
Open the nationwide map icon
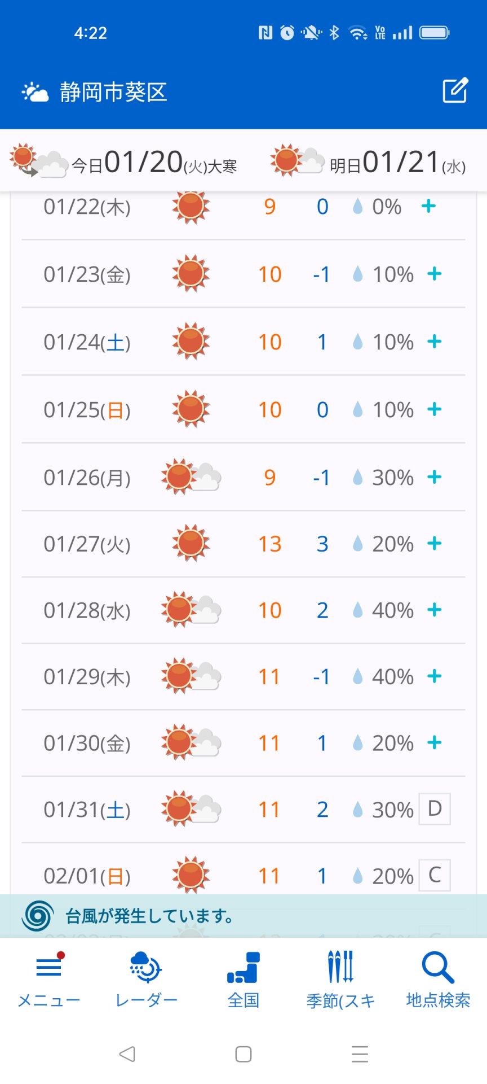(243, 967)
